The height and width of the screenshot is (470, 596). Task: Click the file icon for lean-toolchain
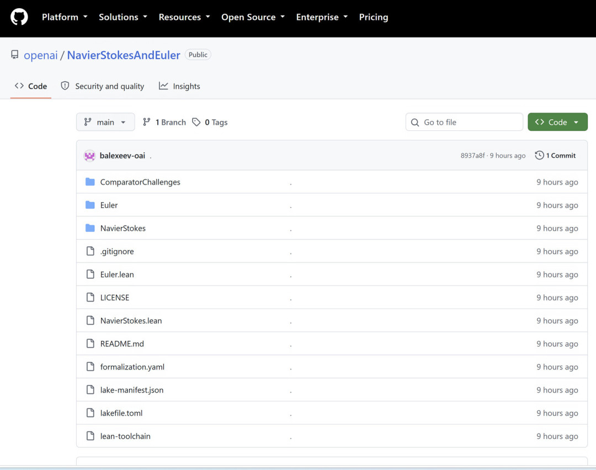[90, 436]
